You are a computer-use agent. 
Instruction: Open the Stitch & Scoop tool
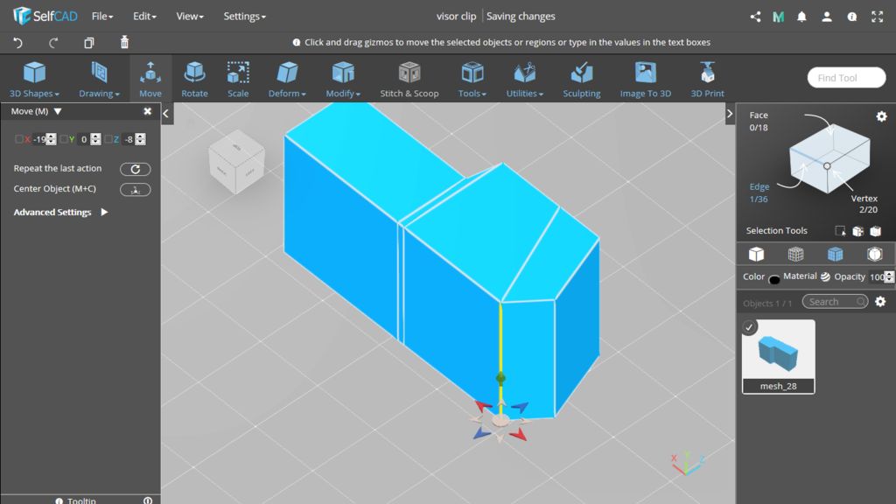coord(409,79)
